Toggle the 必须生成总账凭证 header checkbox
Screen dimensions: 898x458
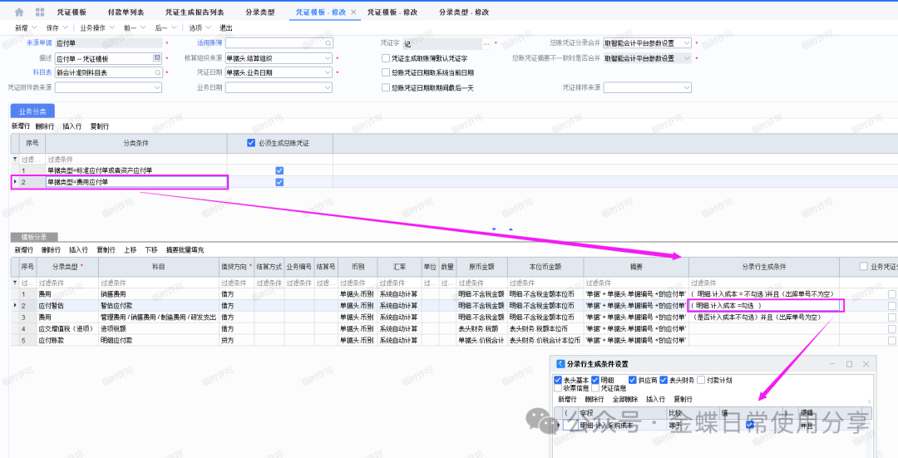click(x=251, y=143)
